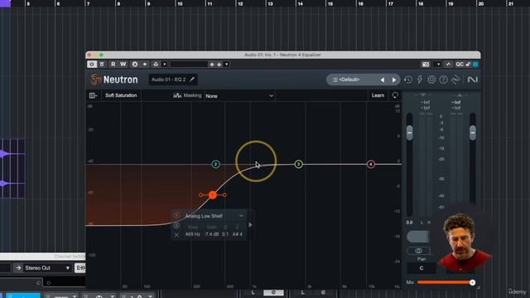Open the Analog Low Shelf filter type dropdown

click(214, 216)
